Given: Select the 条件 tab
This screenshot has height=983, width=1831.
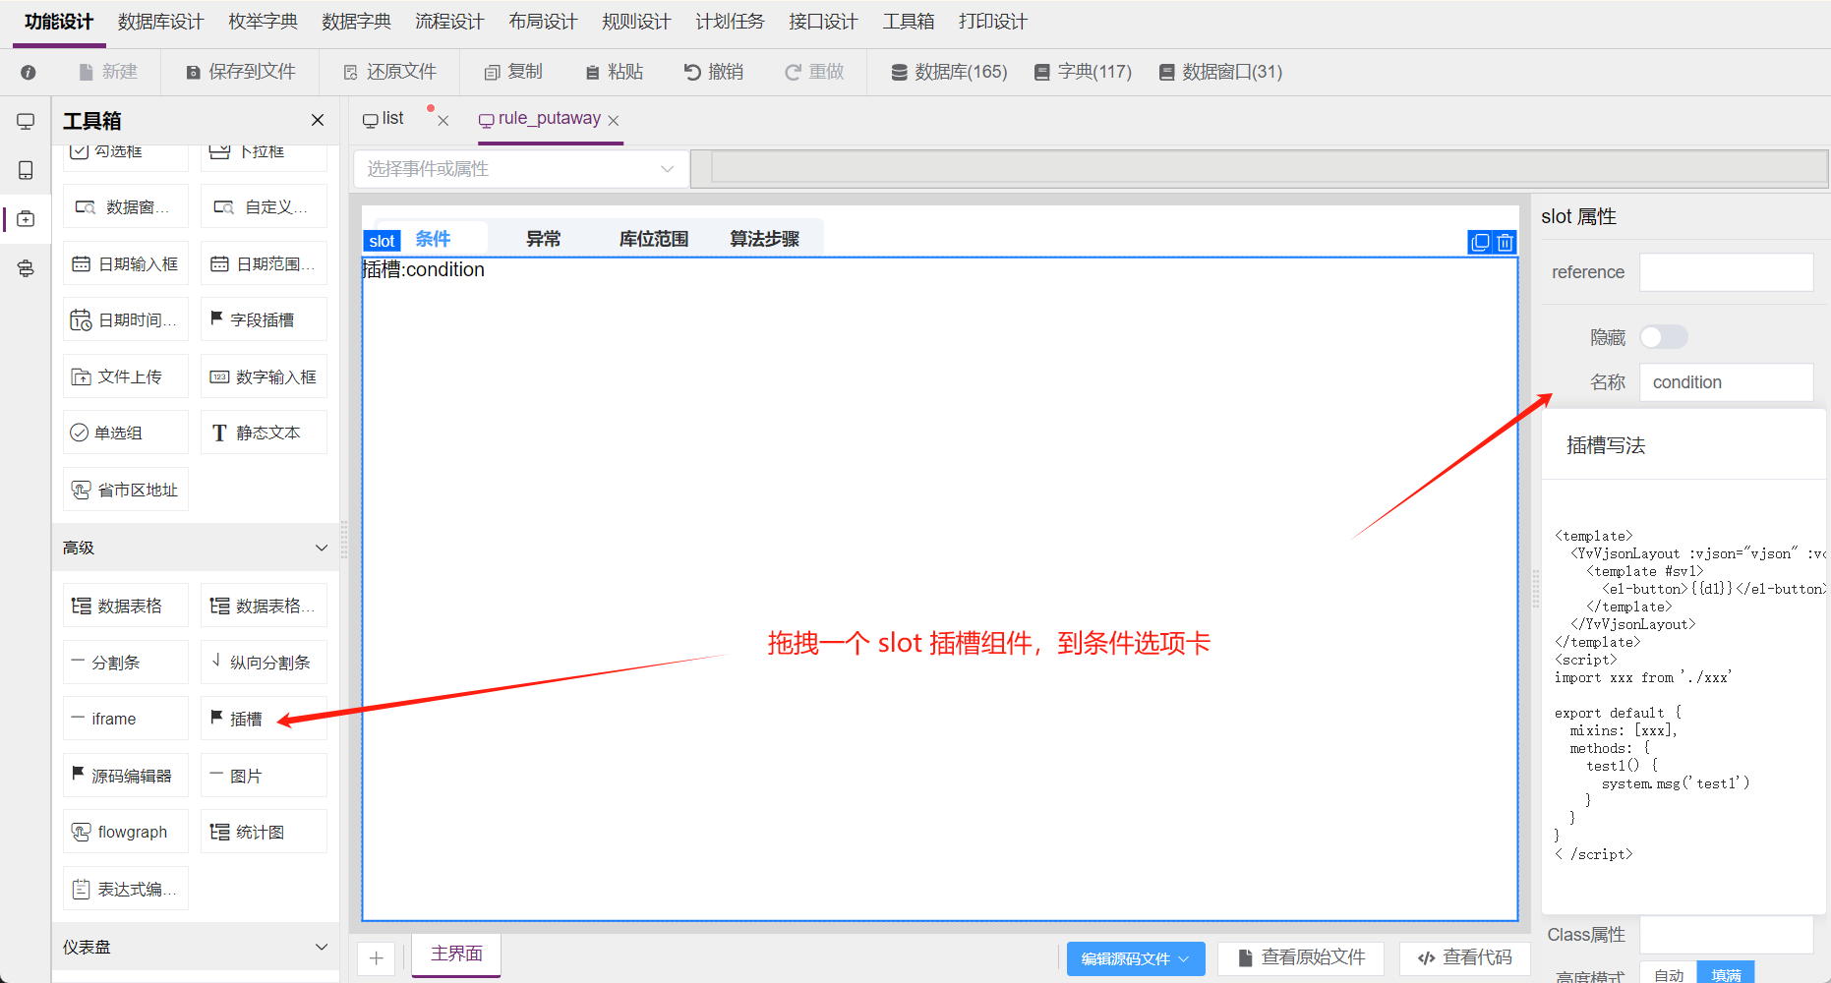Looking at the screenshot, I should coord(433,239).
